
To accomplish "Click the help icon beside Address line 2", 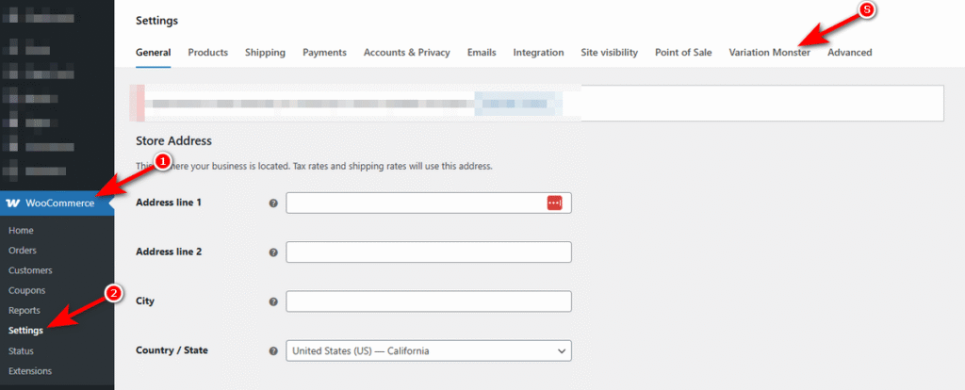I will pyautogui.click(x=273, y=252).
